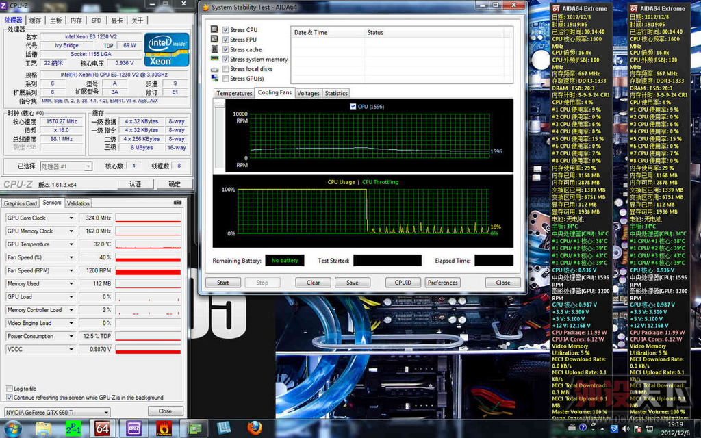Open the green 2P-1 taskbar application
This screenshot has width=701, height=438.
pyautogui.click(x=73, y=428)
